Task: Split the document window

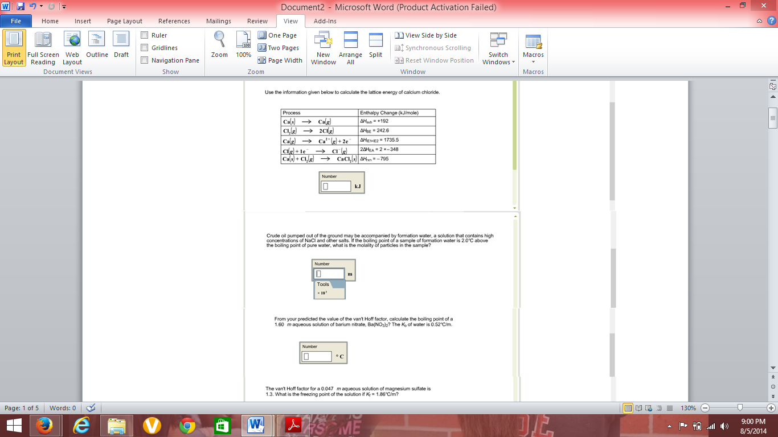Action: tap(375, 46)
